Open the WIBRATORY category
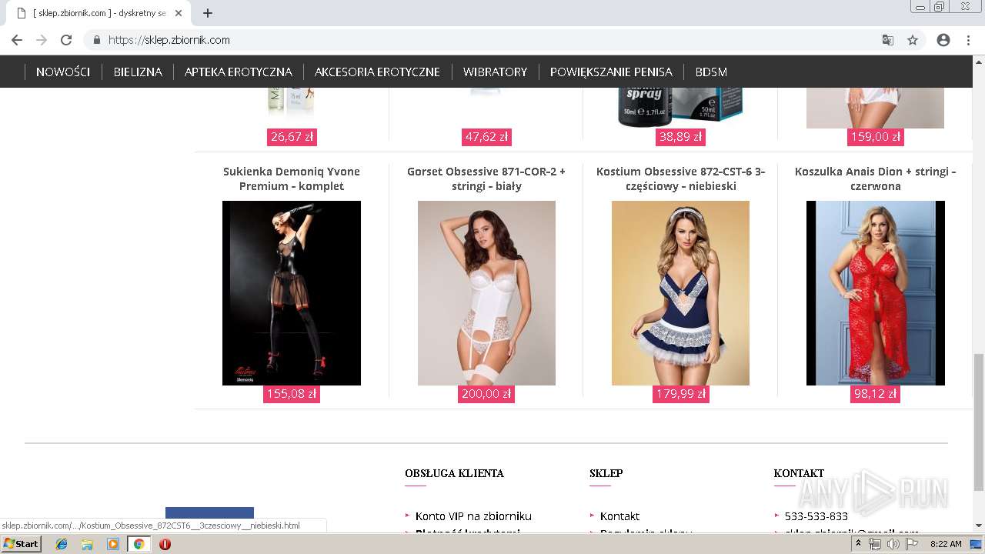This screenshot has height=554, width=985. click(495, 72)
